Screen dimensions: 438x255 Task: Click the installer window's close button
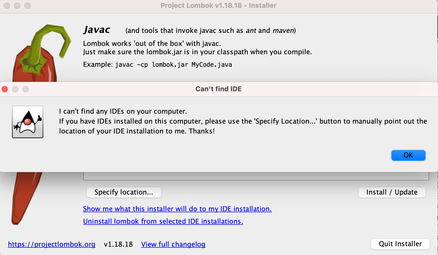pyautogui.click(x=7, y=5)
